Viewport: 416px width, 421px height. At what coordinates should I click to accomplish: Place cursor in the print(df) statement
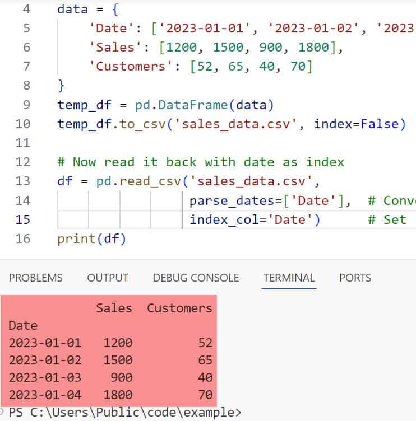pyautogui.click(x=92, y=239)
